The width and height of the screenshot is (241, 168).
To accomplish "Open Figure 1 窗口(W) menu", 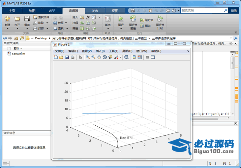I will tap(142, 51).
